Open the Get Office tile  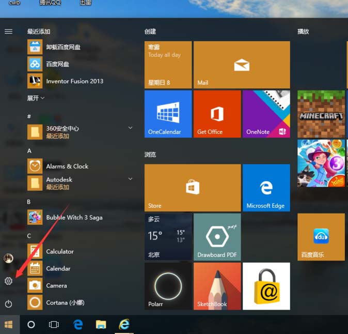217,114
